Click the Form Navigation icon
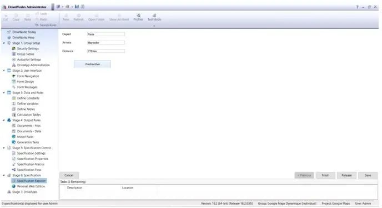Image resolution: width=382 pixels, height=208 pixels. 14,76
